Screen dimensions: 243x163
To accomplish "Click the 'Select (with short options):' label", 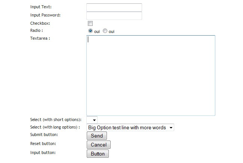I will 56,120.
